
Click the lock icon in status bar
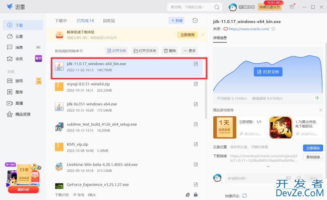[x=196, y=195]
